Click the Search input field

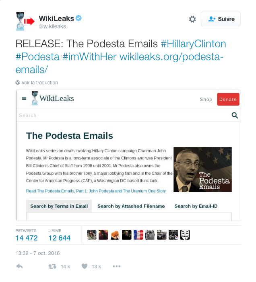tap(124, 115)
